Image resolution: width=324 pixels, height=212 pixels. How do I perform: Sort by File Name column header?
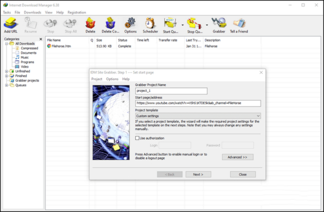coord(67,40)
